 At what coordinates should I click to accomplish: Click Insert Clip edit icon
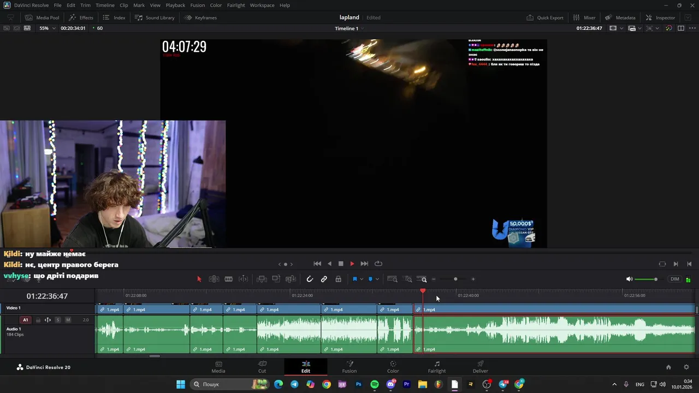tap(262, 279)
